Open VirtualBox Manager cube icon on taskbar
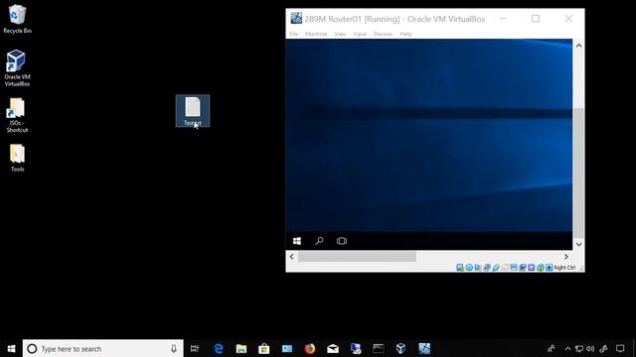The height and width of the screenshot is (357, 636). click(400, 348)
